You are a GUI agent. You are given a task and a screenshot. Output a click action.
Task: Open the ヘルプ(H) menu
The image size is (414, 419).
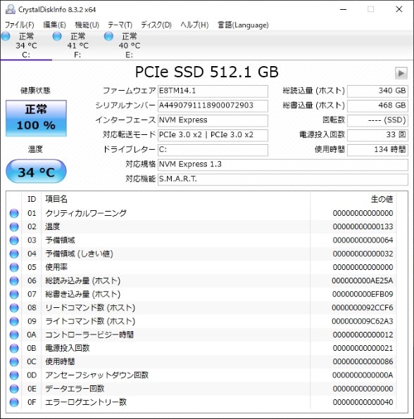point(194,25)
